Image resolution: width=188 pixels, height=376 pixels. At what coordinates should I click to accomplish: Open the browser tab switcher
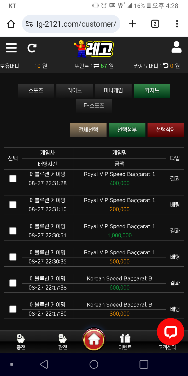pos(155,24)
